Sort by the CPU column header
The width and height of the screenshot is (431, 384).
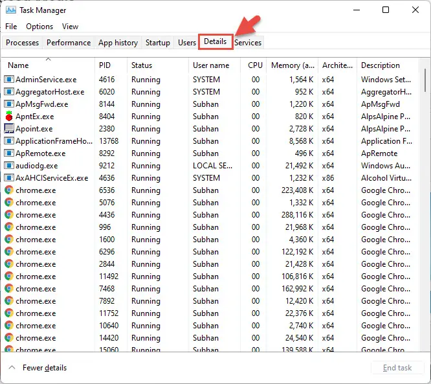tap(254, 65)
